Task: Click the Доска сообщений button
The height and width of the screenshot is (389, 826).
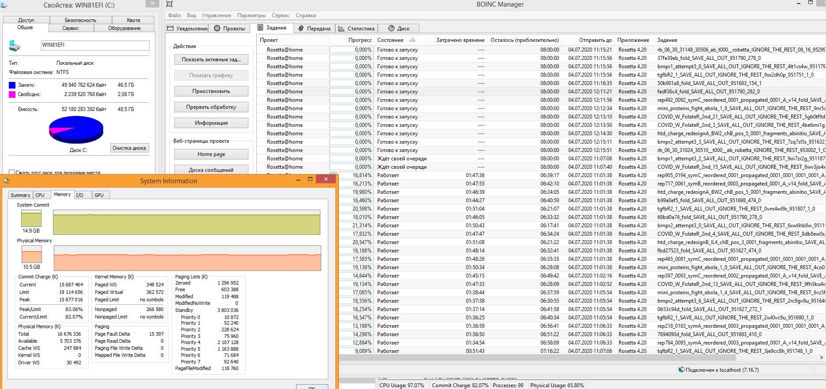Action: click(211, 170)
